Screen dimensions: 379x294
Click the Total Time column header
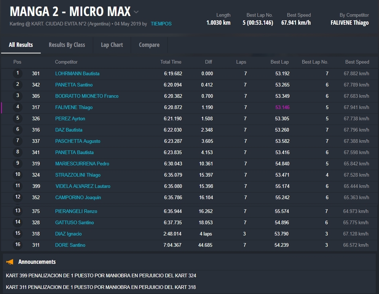pyautogui.click(x=171, y=62)
